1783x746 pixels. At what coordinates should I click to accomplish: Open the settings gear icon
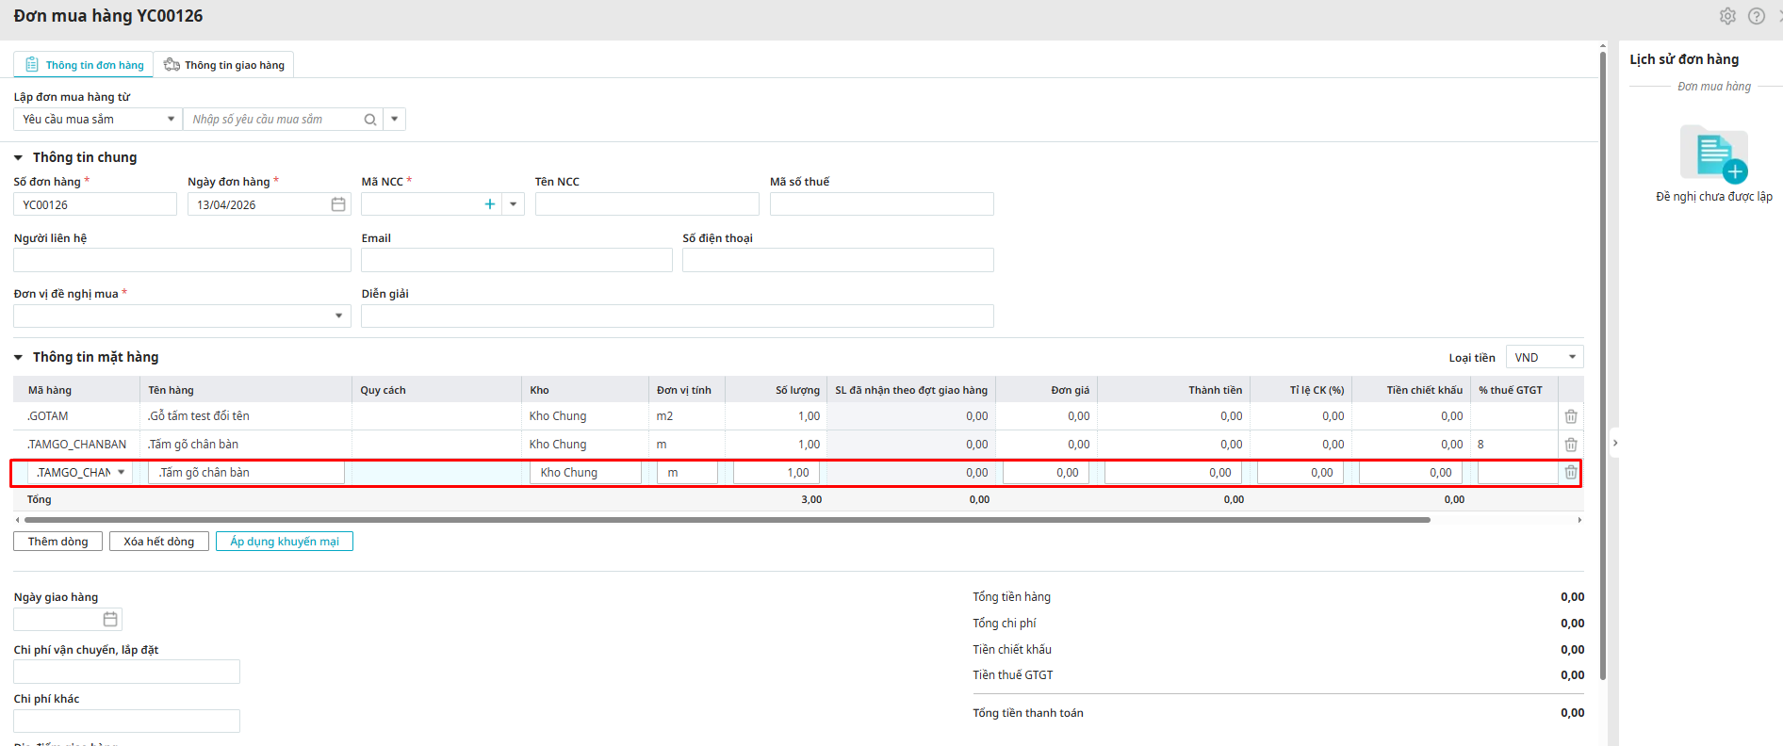point(1727,16)
